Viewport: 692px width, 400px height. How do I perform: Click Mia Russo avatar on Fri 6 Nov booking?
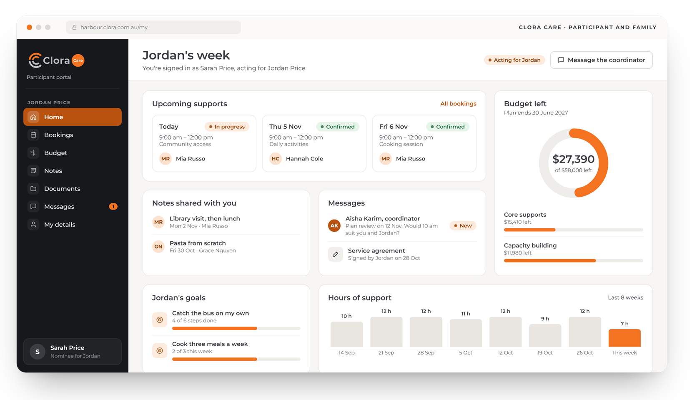tap(386, 159)
